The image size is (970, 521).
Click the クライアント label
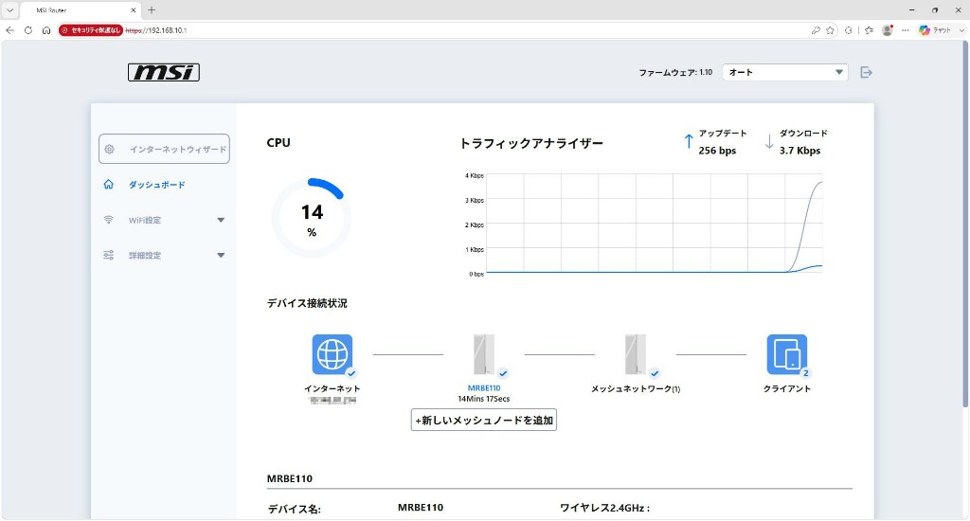click(x=787, y=388)
